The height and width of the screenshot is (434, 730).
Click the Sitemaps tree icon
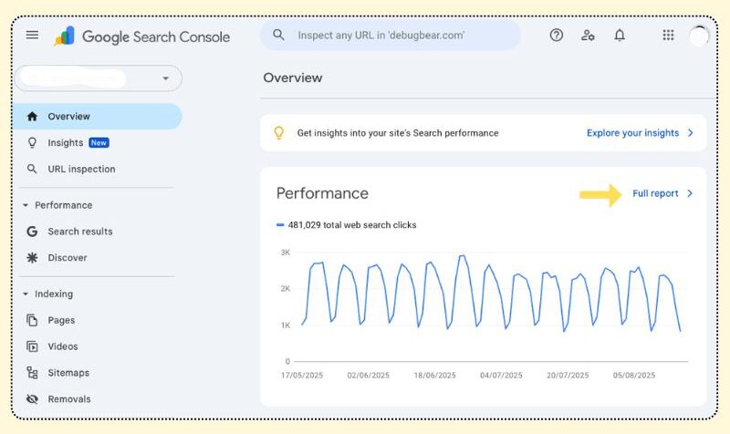point(32,373)
